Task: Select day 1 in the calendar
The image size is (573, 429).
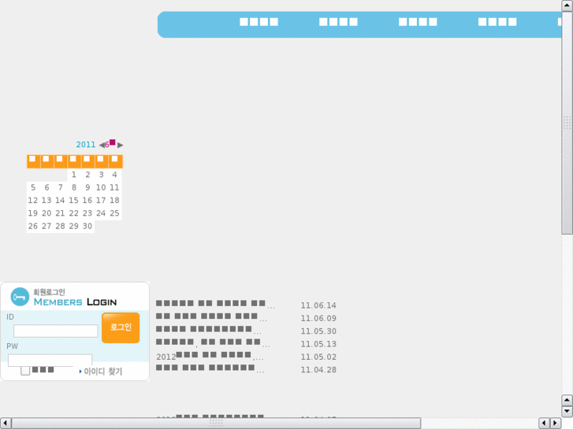Action: pyautogui.click(x=74, y=175)
